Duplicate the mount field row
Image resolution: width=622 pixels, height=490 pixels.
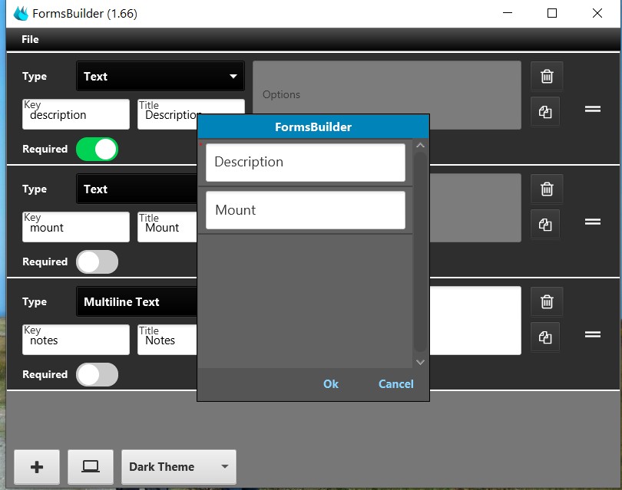pos(545,225)
